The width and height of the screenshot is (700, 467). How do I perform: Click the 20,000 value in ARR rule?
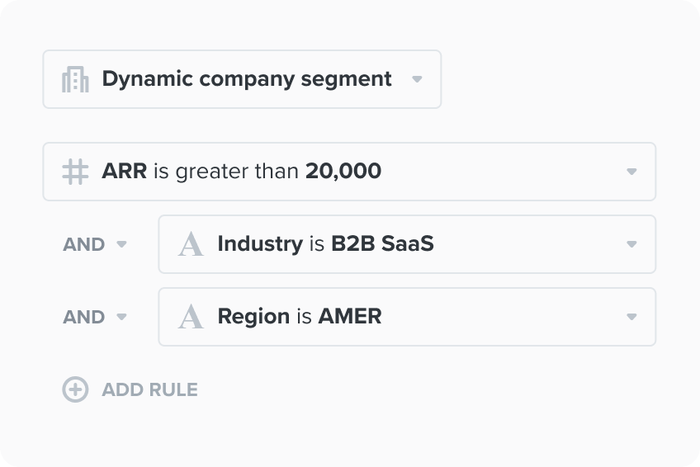tap(343, 171)
